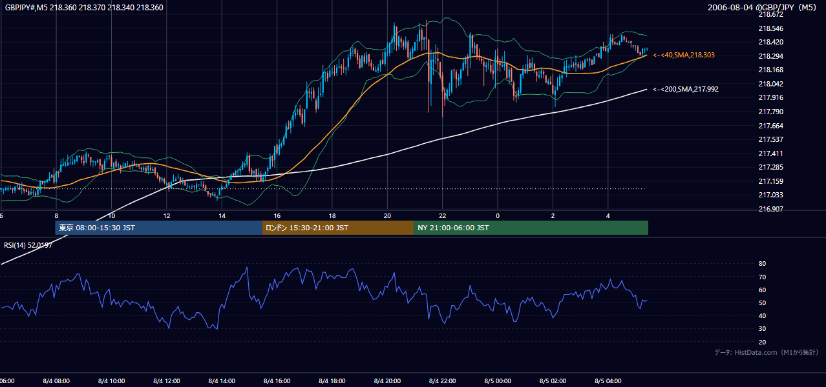The image size is (826, 387).
Task: Click the 217.790 price axis label
Action: (x=770, y=112)
